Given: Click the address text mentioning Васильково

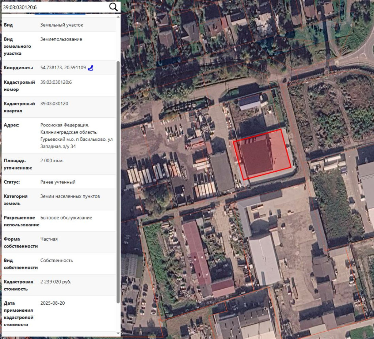Looking at the screenshot, I should point(76,136).
